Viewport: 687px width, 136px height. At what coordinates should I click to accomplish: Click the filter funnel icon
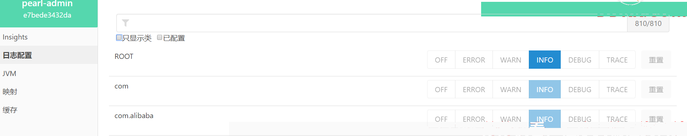(126, 23)
